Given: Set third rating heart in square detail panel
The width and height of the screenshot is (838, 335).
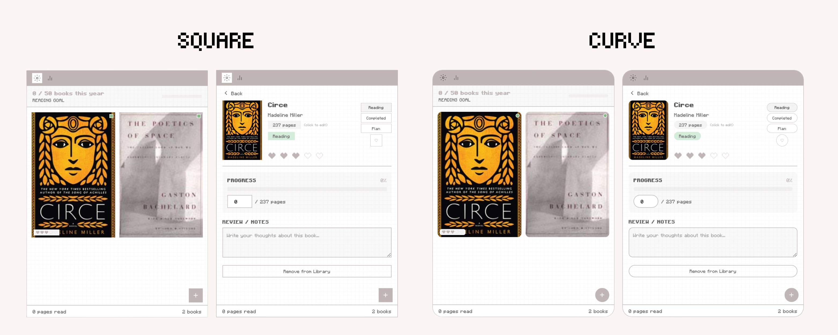Looking at the screenshot, I should (x=296, y=156).
